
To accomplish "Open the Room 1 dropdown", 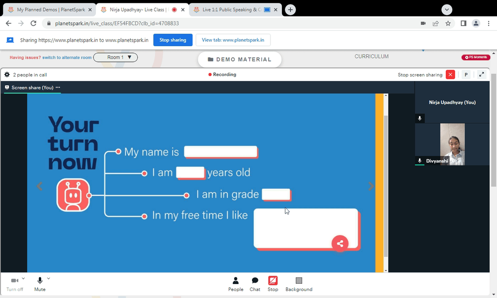I will coord(115,57).
